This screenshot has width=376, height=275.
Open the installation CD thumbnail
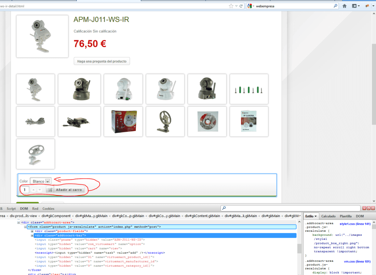pyautogui.click(x=207, y=121)
